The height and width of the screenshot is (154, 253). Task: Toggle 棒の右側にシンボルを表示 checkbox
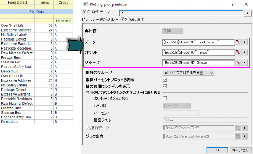(x=165, y=86)
